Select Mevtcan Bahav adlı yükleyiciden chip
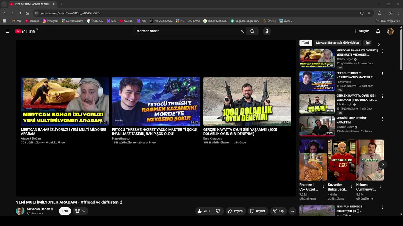This screenshot has height=226, width=403. coord(338,43)
